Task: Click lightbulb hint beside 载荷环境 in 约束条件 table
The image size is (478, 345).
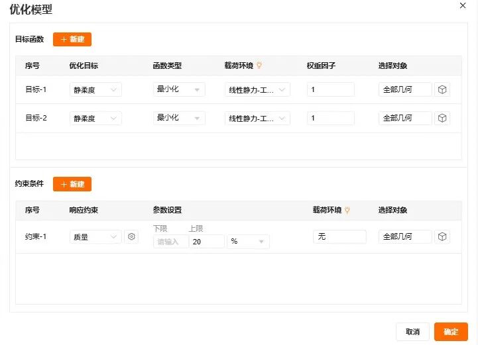Action: click(347, 210)
